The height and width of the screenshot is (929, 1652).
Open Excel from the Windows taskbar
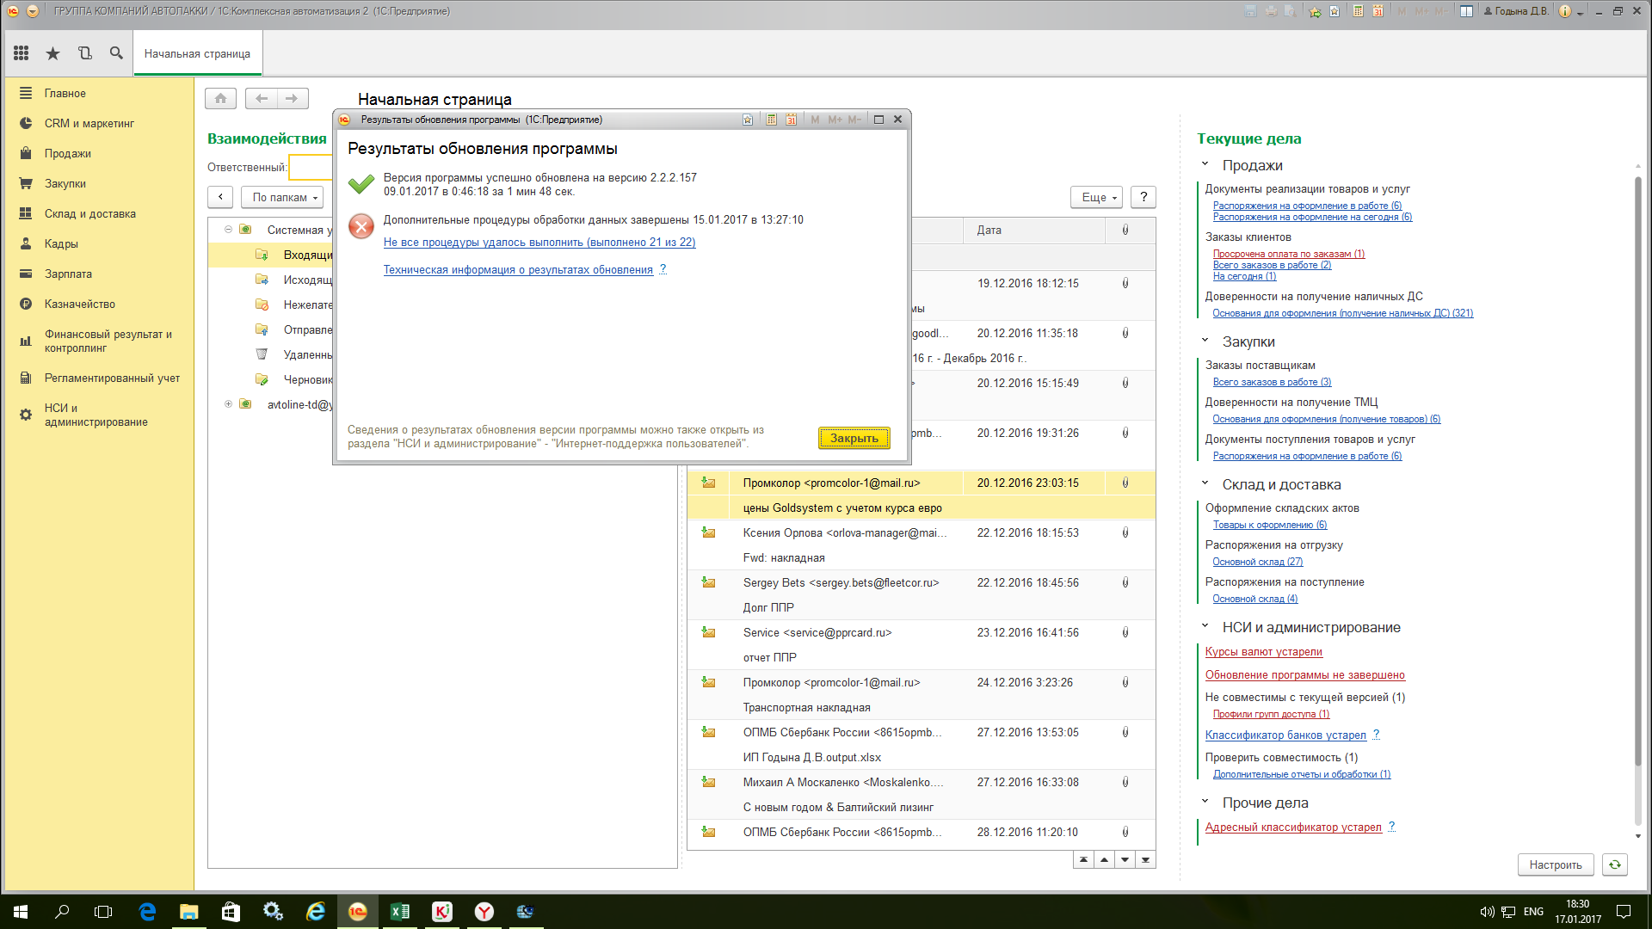(400, 912)
